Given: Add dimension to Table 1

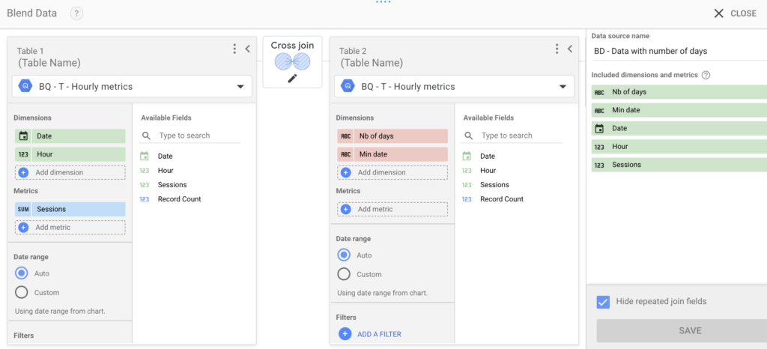Looking at the screenshot, I should (x=70, y=172).
